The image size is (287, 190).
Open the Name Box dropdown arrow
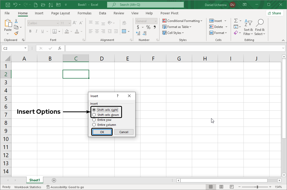pyautogui.click(x=25, y=48)
